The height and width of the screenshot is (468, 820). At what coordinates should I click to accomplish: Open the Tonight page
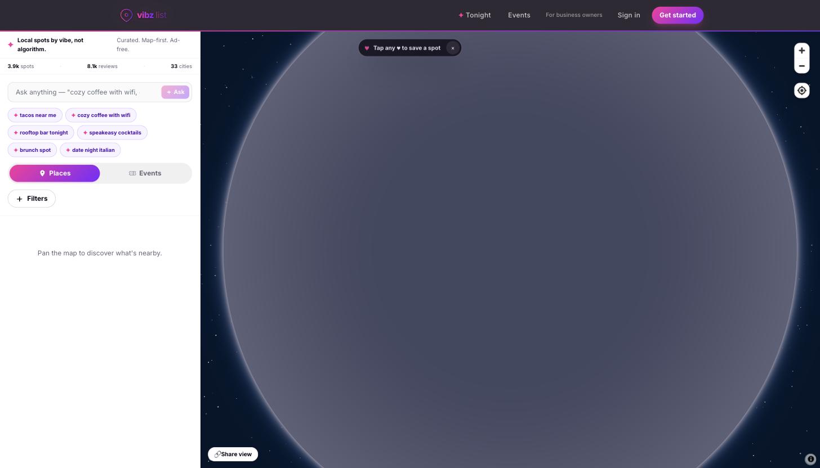tap(474, 15)
